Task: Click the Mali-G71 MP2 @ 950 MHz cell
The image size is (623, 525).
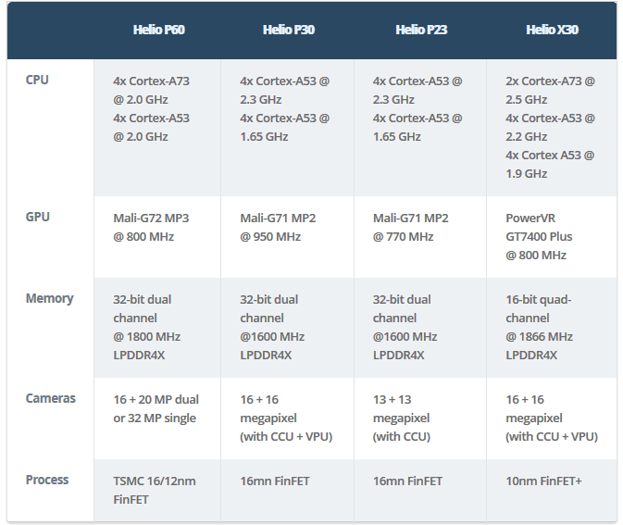Action: click(287, 237)
